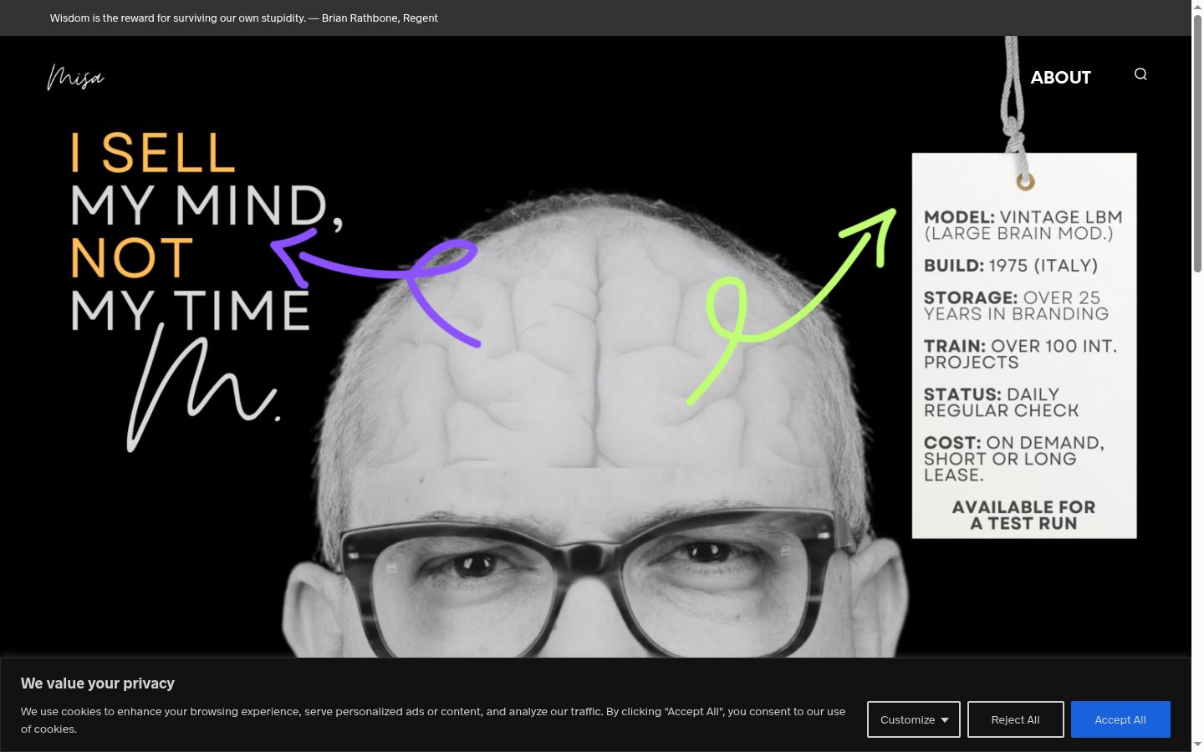Click the "We value your privacy" heading

[x=98, y=683]
